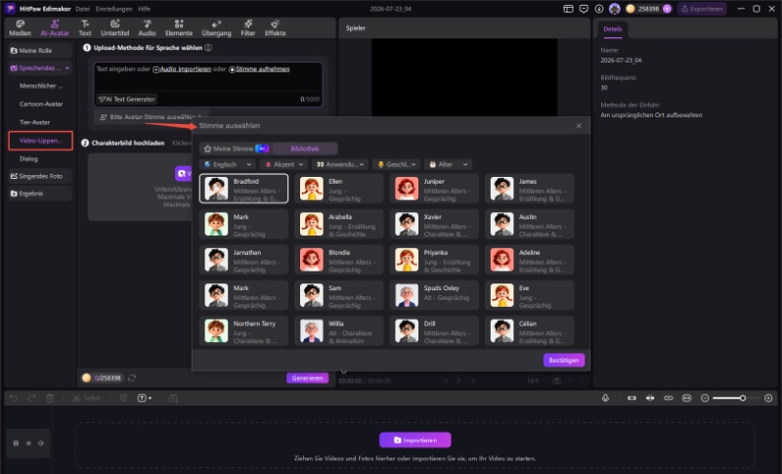Select the Spuds Oxley voice
Screen dimensions: 782x474
(434, 295)
